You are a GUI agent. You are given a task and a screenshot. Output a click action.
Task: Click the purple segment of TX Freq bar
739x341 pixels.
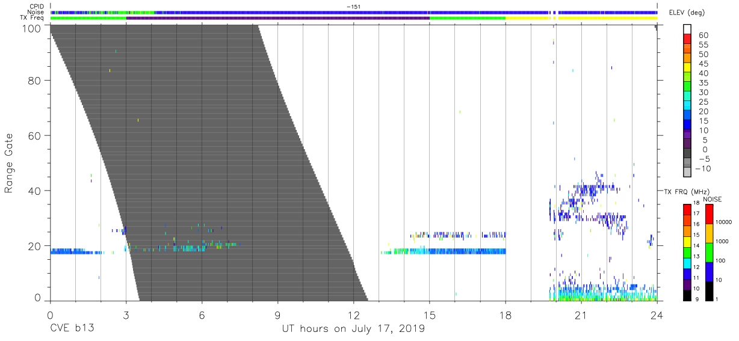(277, 18)
